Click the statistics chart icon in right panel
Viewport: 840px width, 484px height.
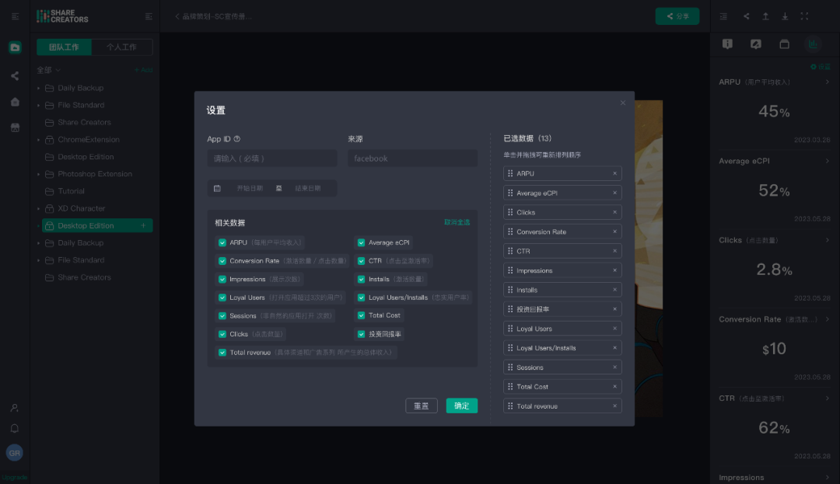click(x=813, y=44)
